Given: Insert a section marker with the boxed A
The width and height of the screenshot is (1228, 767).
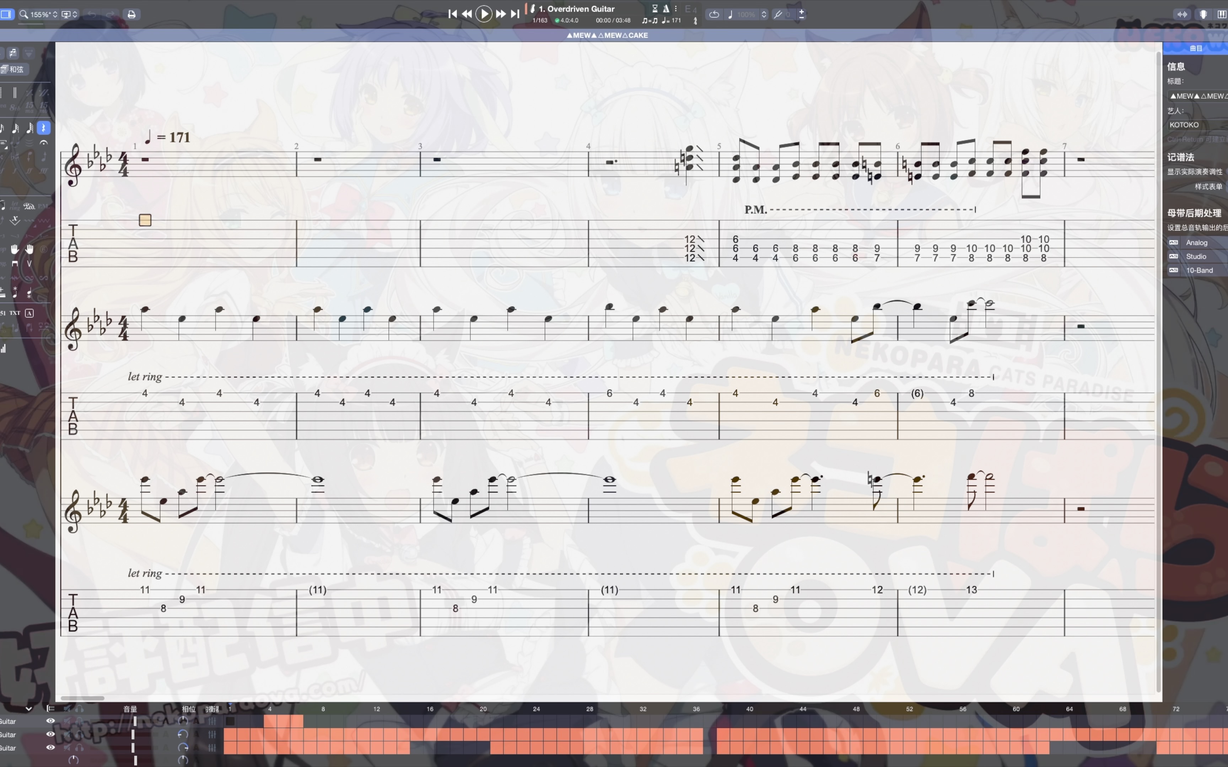Looking at the screenshot, I should click(x=29, y=313).
